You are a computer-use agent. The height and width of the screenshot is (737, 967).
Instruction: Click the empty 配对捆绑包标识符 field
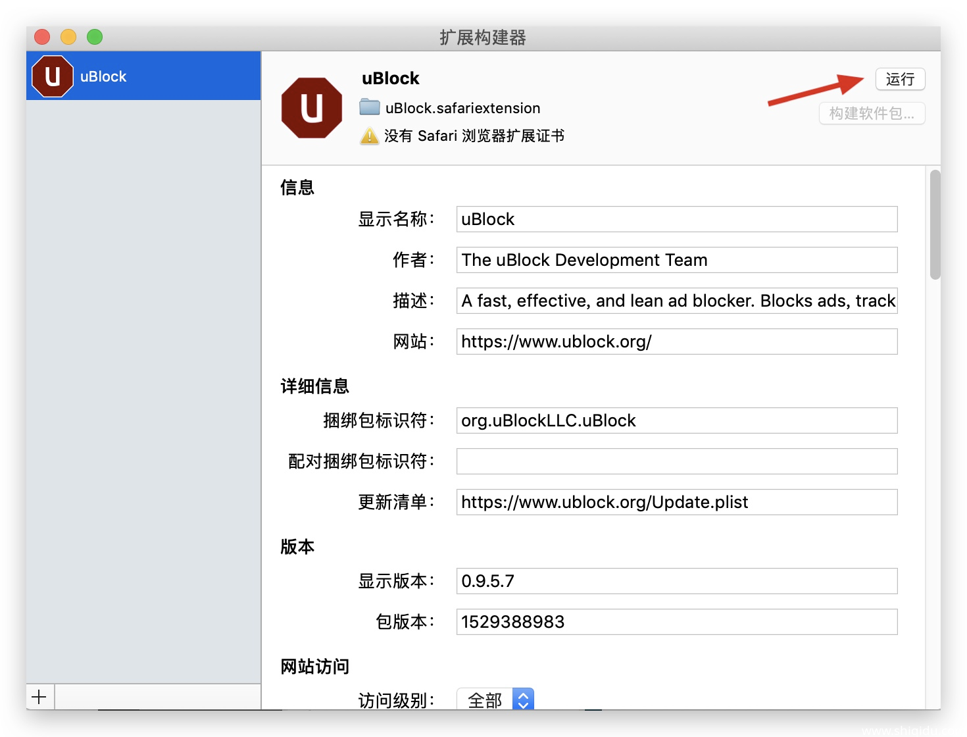pyautogui.click(x=677, y=461)
